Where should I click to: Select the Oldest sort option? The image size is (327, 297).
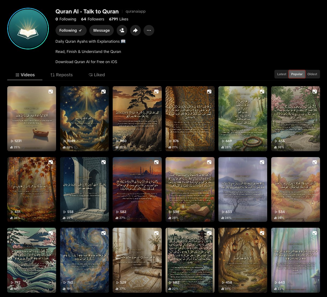312,74
